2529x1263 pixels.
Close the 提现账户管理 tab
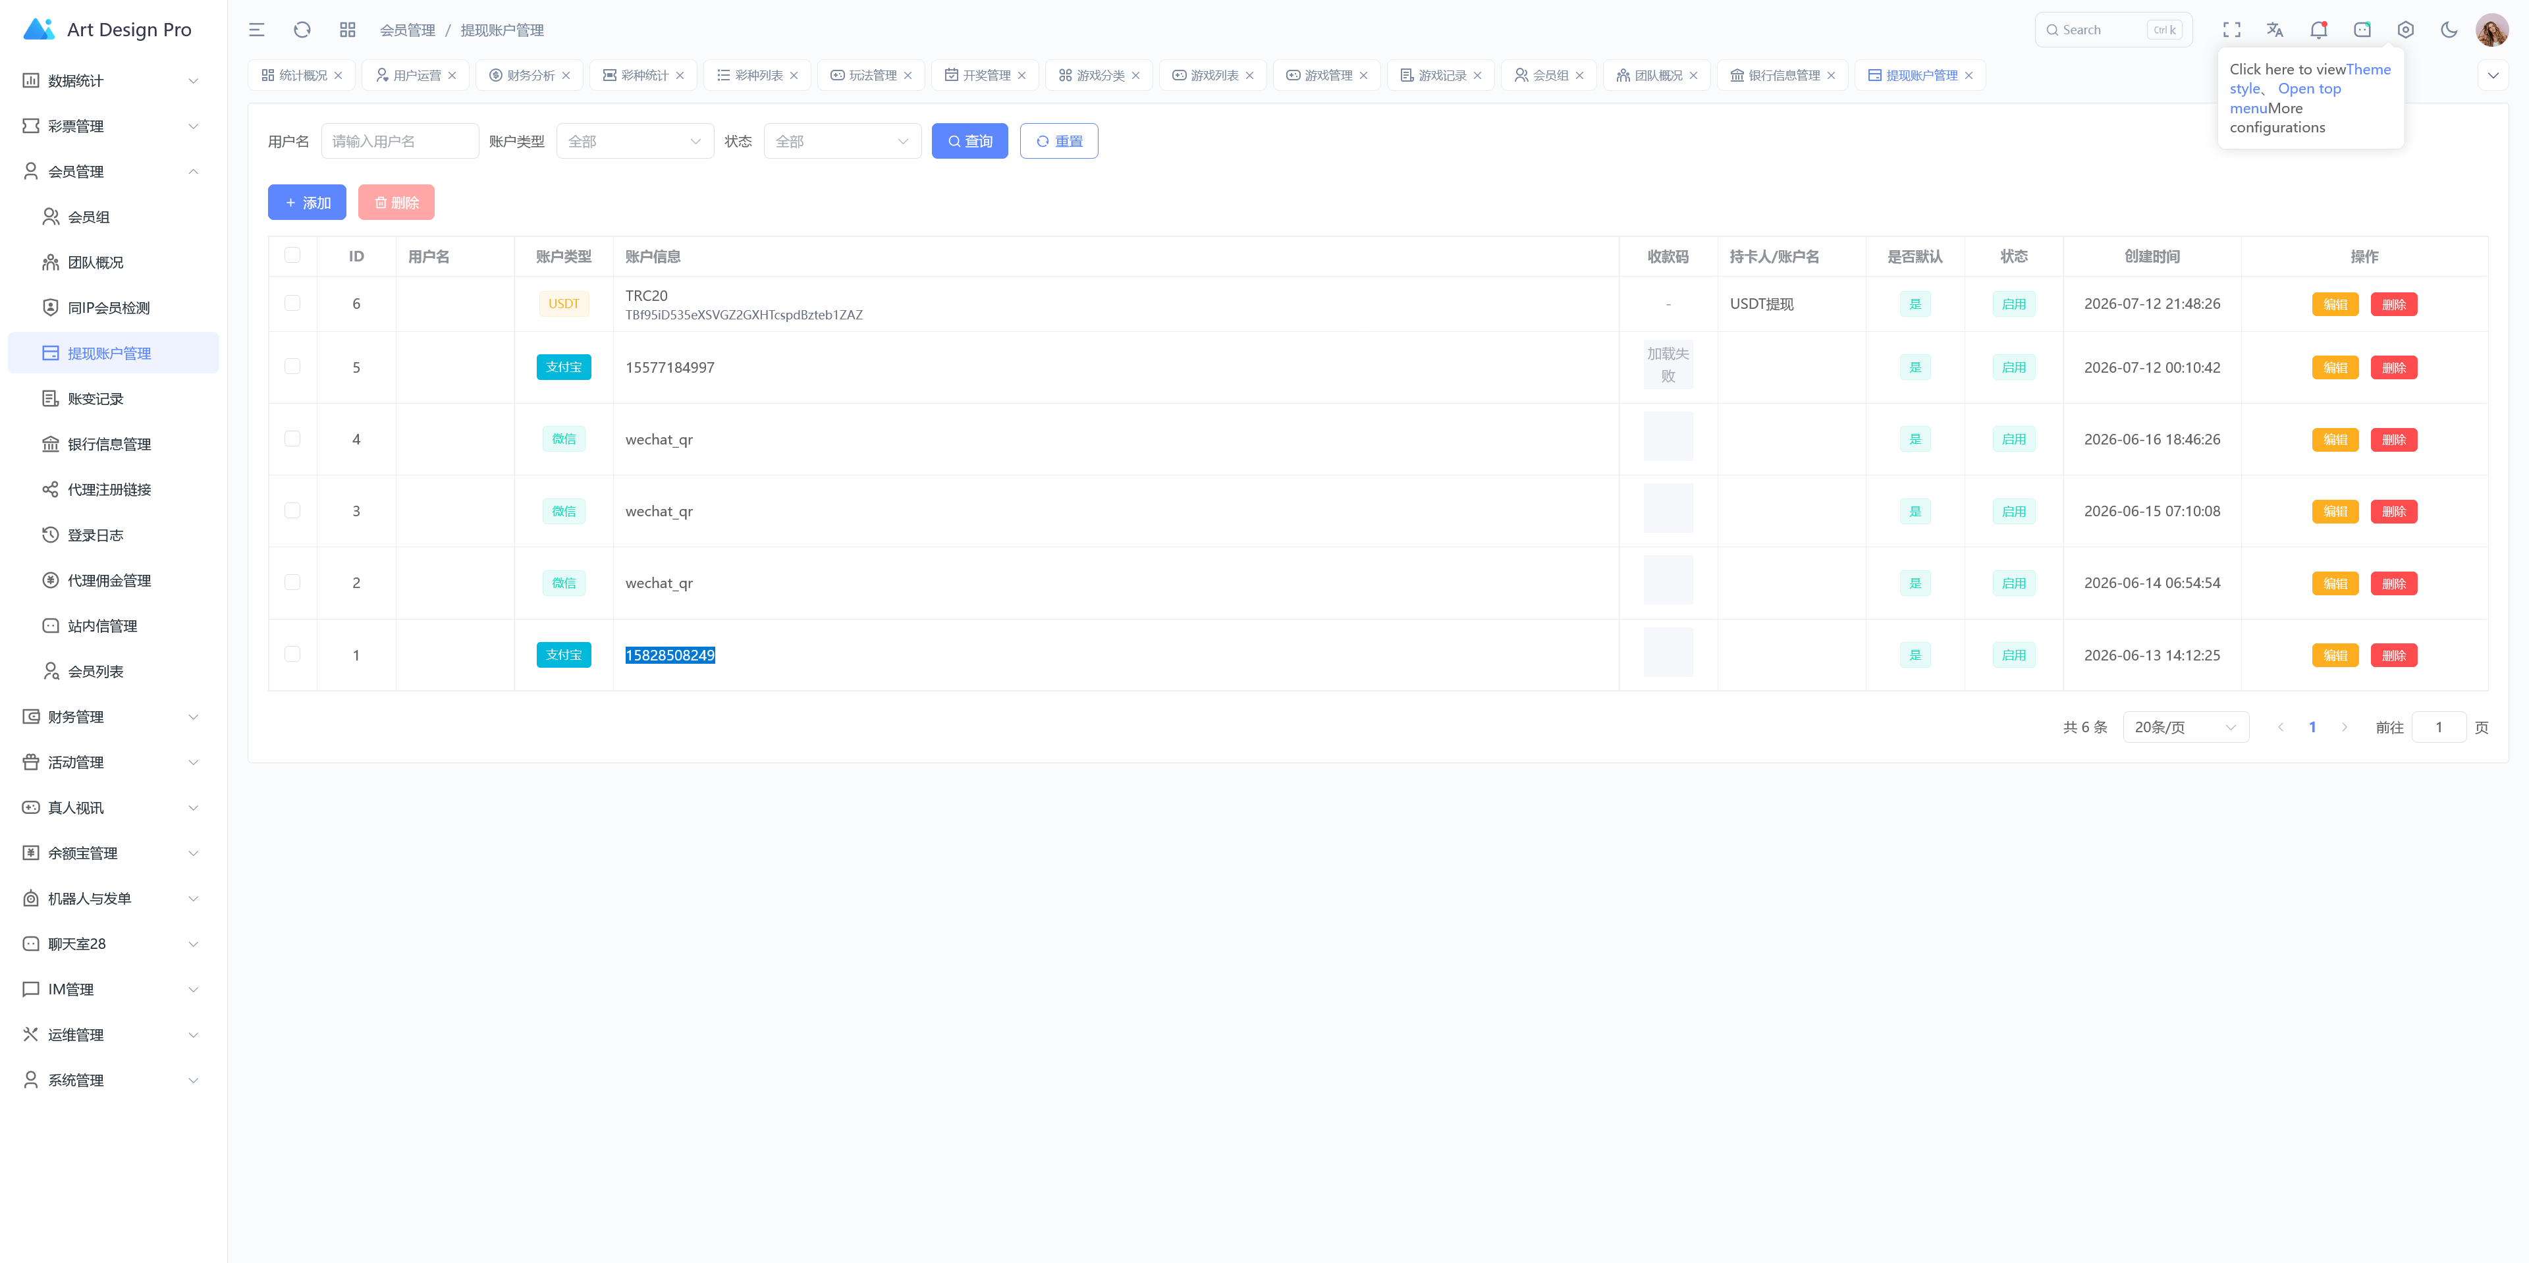[x=1969, y=76]
